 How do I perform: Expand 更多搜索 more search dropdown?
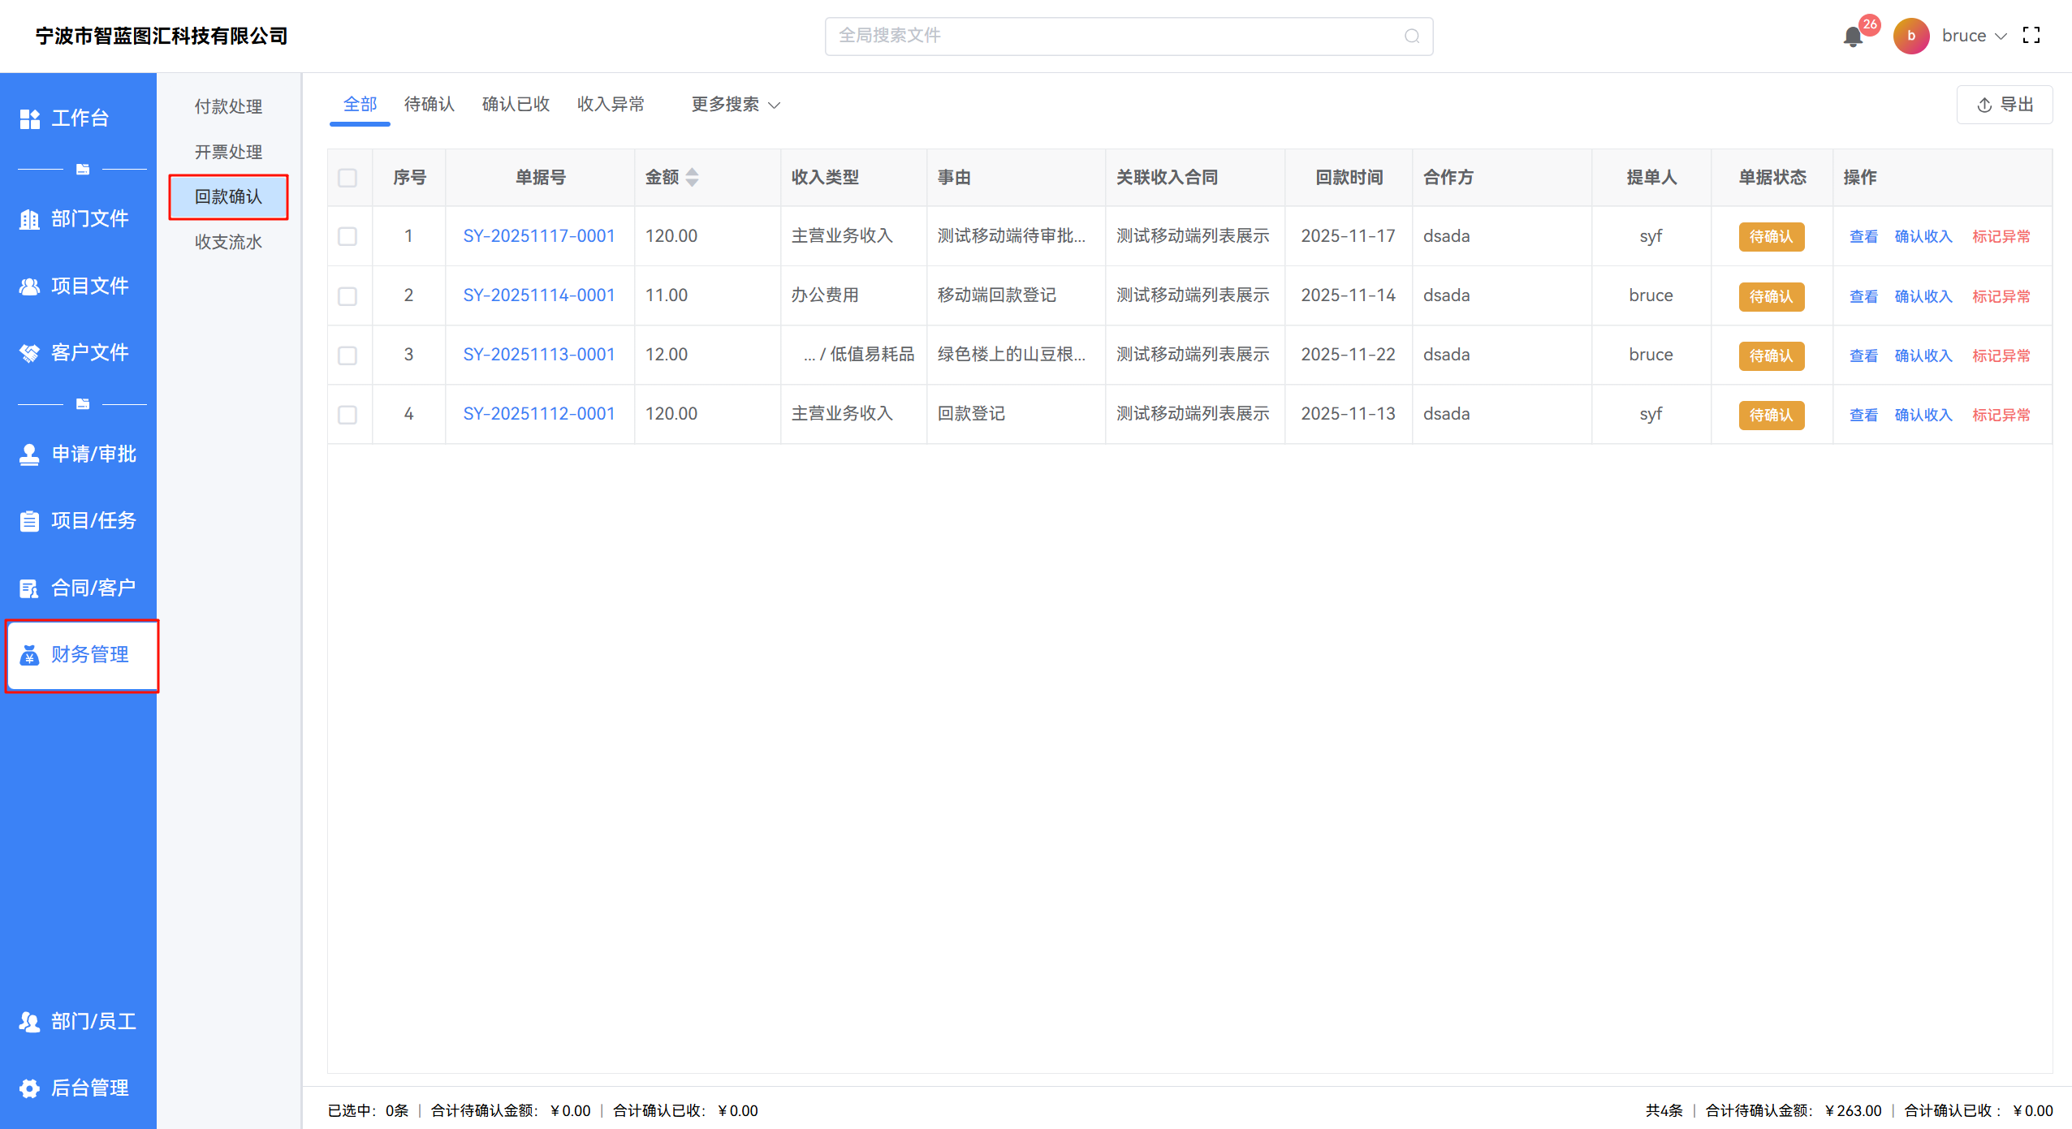click(x=735, y=105)
